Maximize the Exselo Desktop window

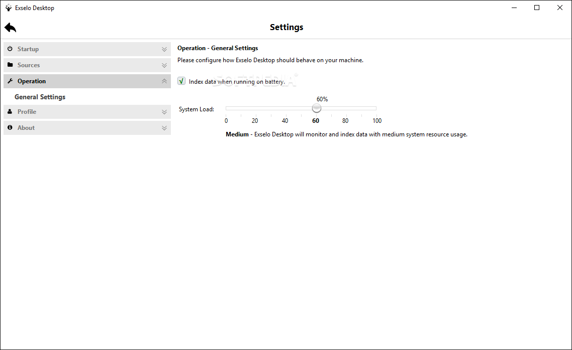point(537,8)
